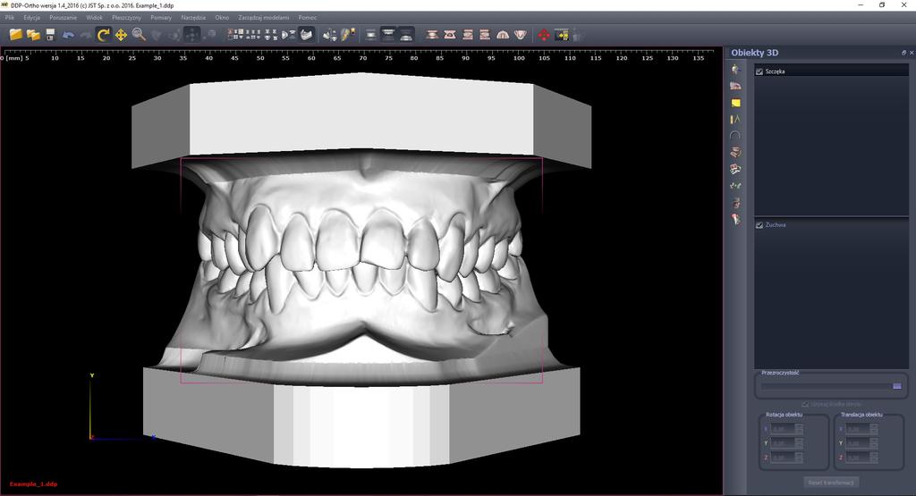The width and height of the screenshot is (916, 496).
Task: Uncheck the Żuchwa visibility checkbox
Action: [x=759, y=224]
